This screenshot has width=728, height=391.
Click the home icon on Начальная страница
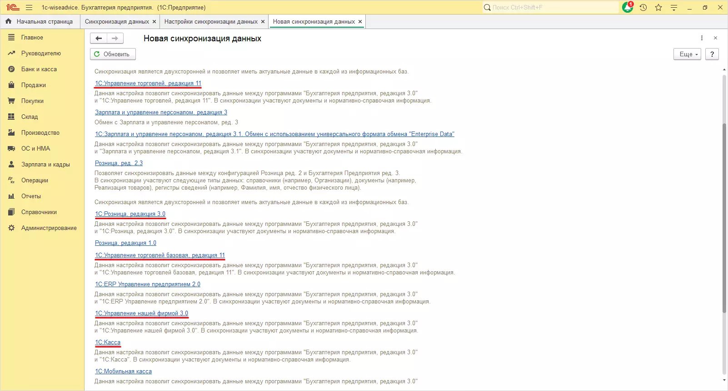[9, 21]
